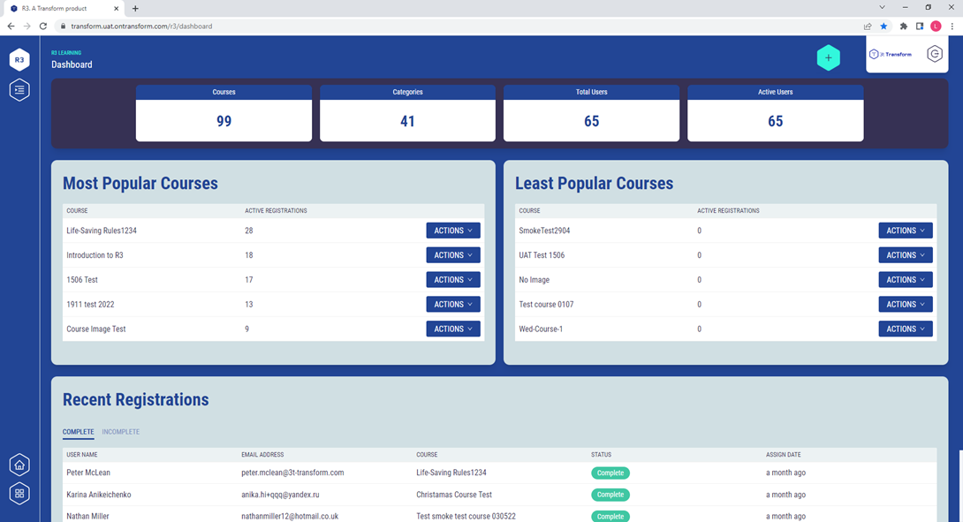Click the teal plus hexagon button

(x=828, y=57)
